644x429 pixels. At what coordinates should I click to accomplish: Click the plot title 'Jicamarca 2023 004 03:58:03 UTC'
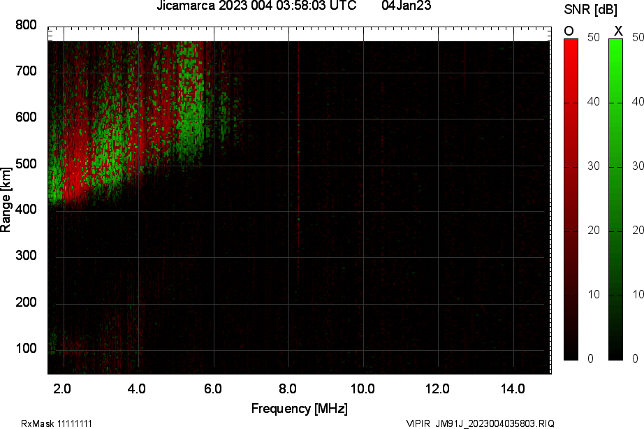[x=256, y=6]
